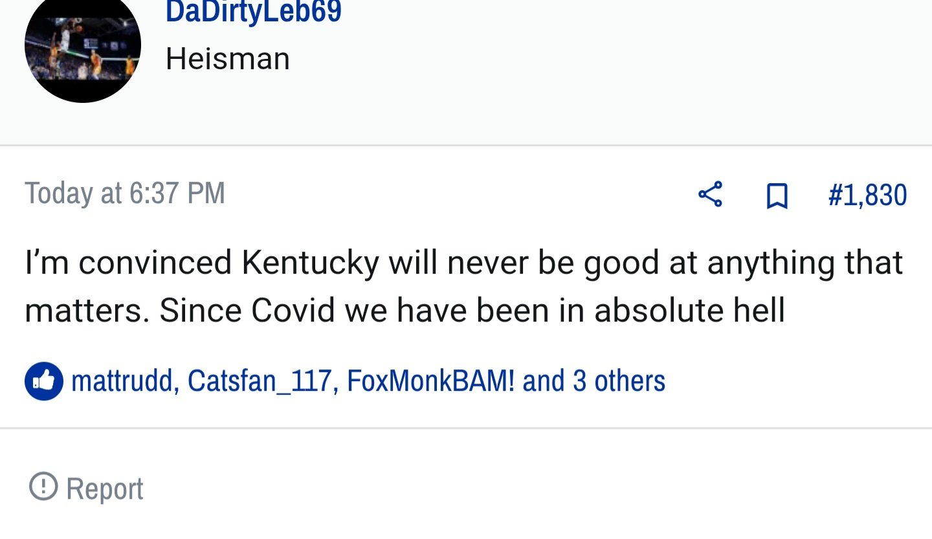
Task: Click the exclamation circle icon beside Report
Action: pos(43,487)
